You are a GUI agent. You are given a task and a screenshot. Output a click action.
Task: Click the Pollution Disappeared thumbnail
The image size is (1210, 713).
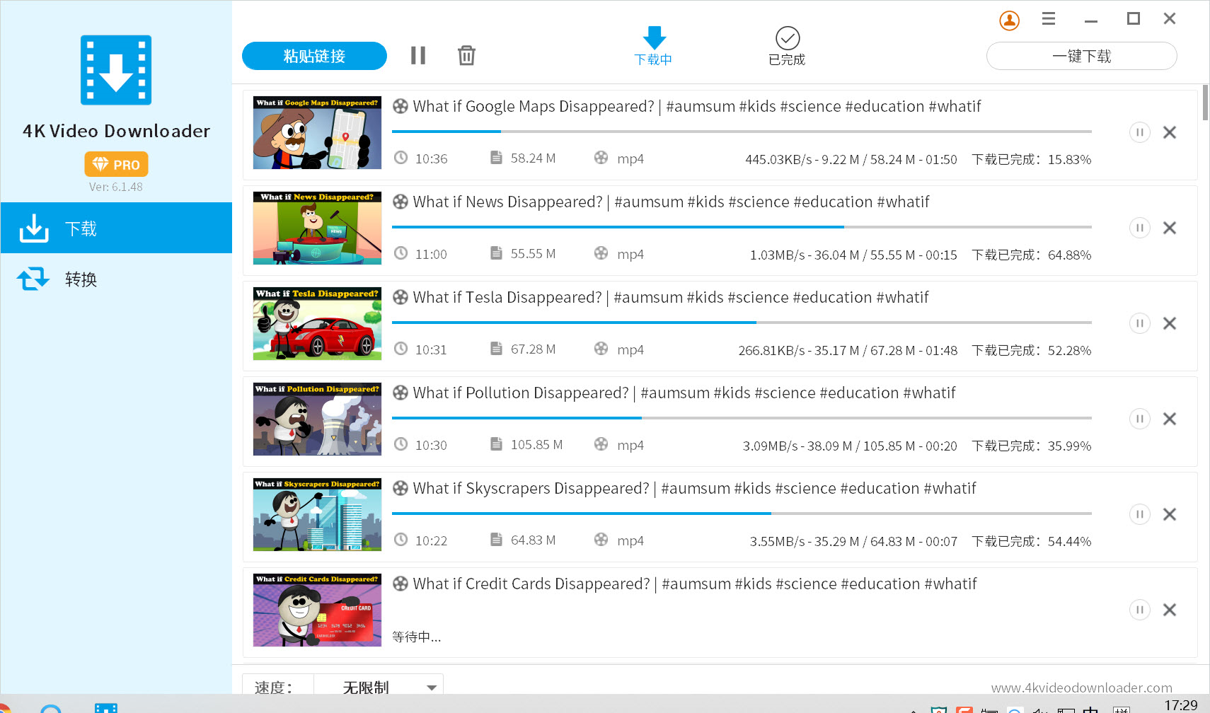317,419
